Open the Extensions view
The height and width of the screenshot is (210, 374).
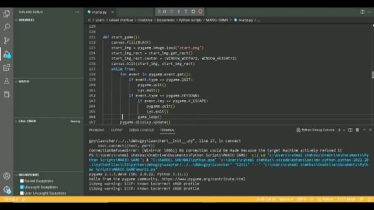click(x=6, y=68)
